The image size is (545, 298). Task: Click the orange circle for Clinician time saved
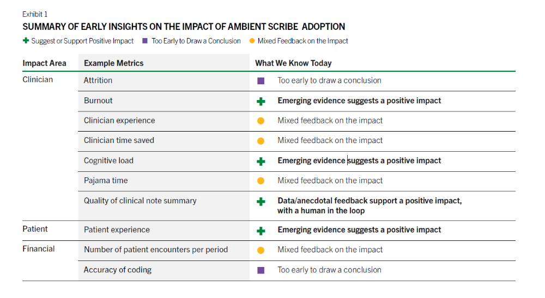(x=261, y=141)
